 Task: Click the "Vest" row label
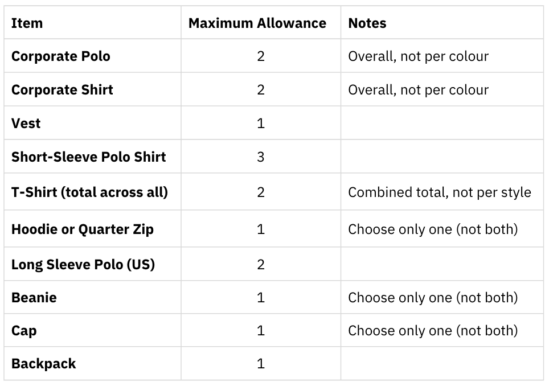tap(26, 123)
